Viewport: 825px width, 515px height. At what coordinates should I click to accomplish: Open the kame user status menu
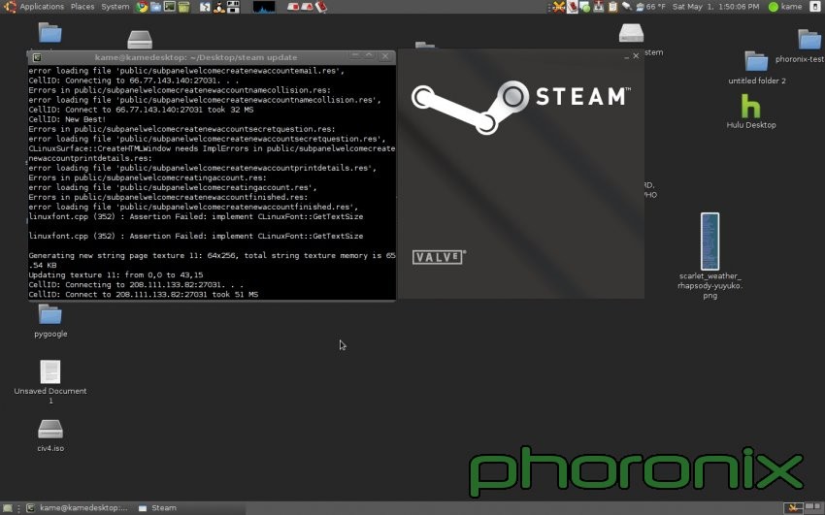[785, 7]
